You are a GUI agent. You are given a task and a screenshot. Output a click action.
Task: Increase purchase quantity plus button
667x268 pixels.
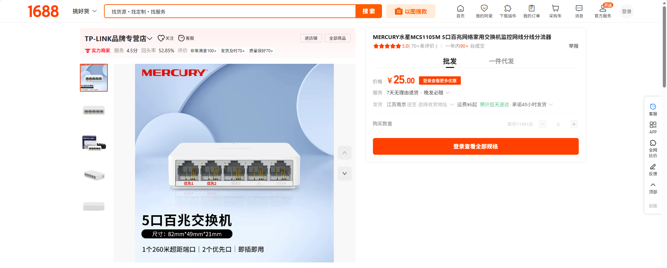click(x=574, y=124)
